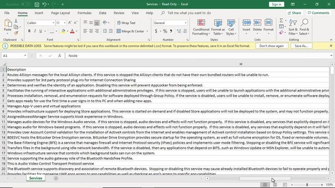
Task: Click the Format Painter brush icon
Action: 16,33
